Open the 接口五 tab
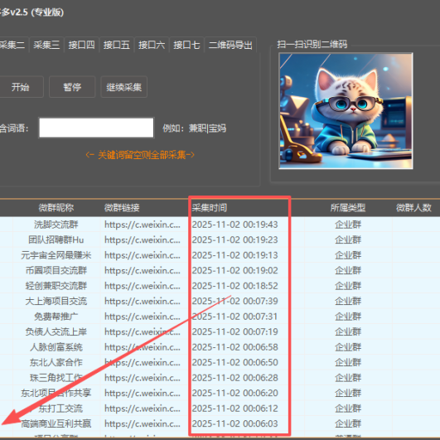This screenshot has height=440, width=440. click(117, 45)
